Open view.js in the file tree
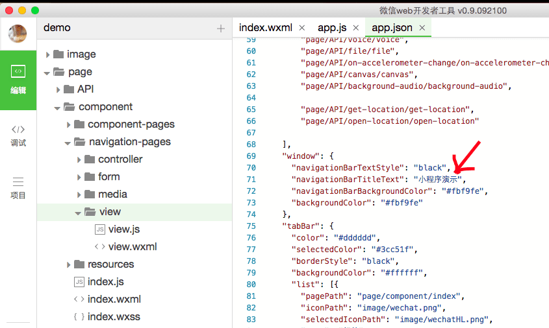The height and width of the screenshot is (328, 549). [x=123, y=229]
